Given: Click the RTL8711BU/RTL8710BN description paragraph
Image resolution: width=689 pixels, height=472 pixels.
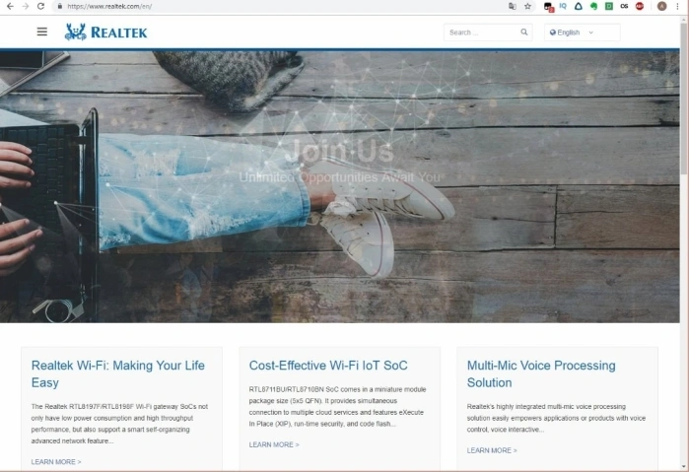Looking at the screenshot, I should (337, 407).
